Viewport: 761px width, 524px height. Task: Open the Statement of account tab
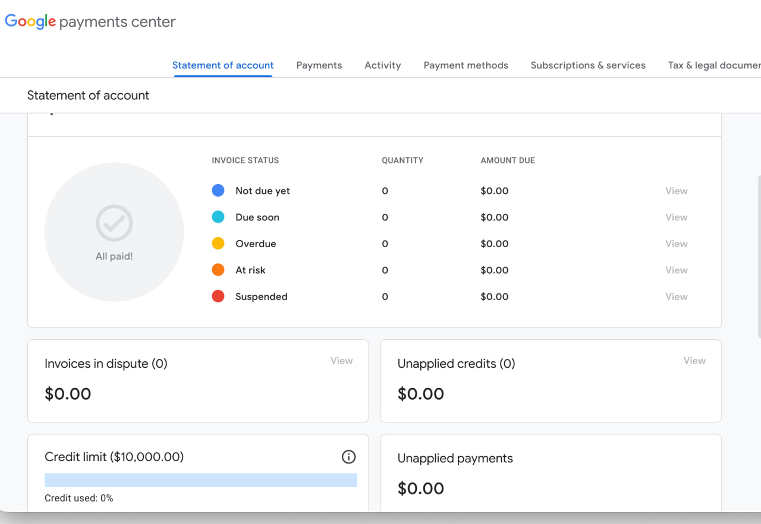click(223, 65)
